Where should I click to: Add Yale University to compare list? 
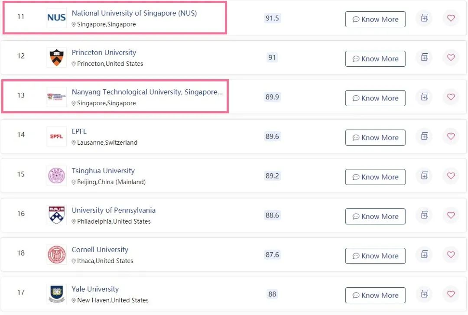click(424, 294)
